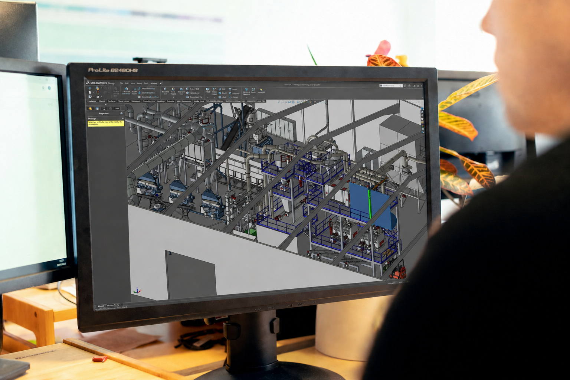Screen dimensions: 570x380
Task: Click the Section View icon in heads-up toolbar
Action: [289, 102]
